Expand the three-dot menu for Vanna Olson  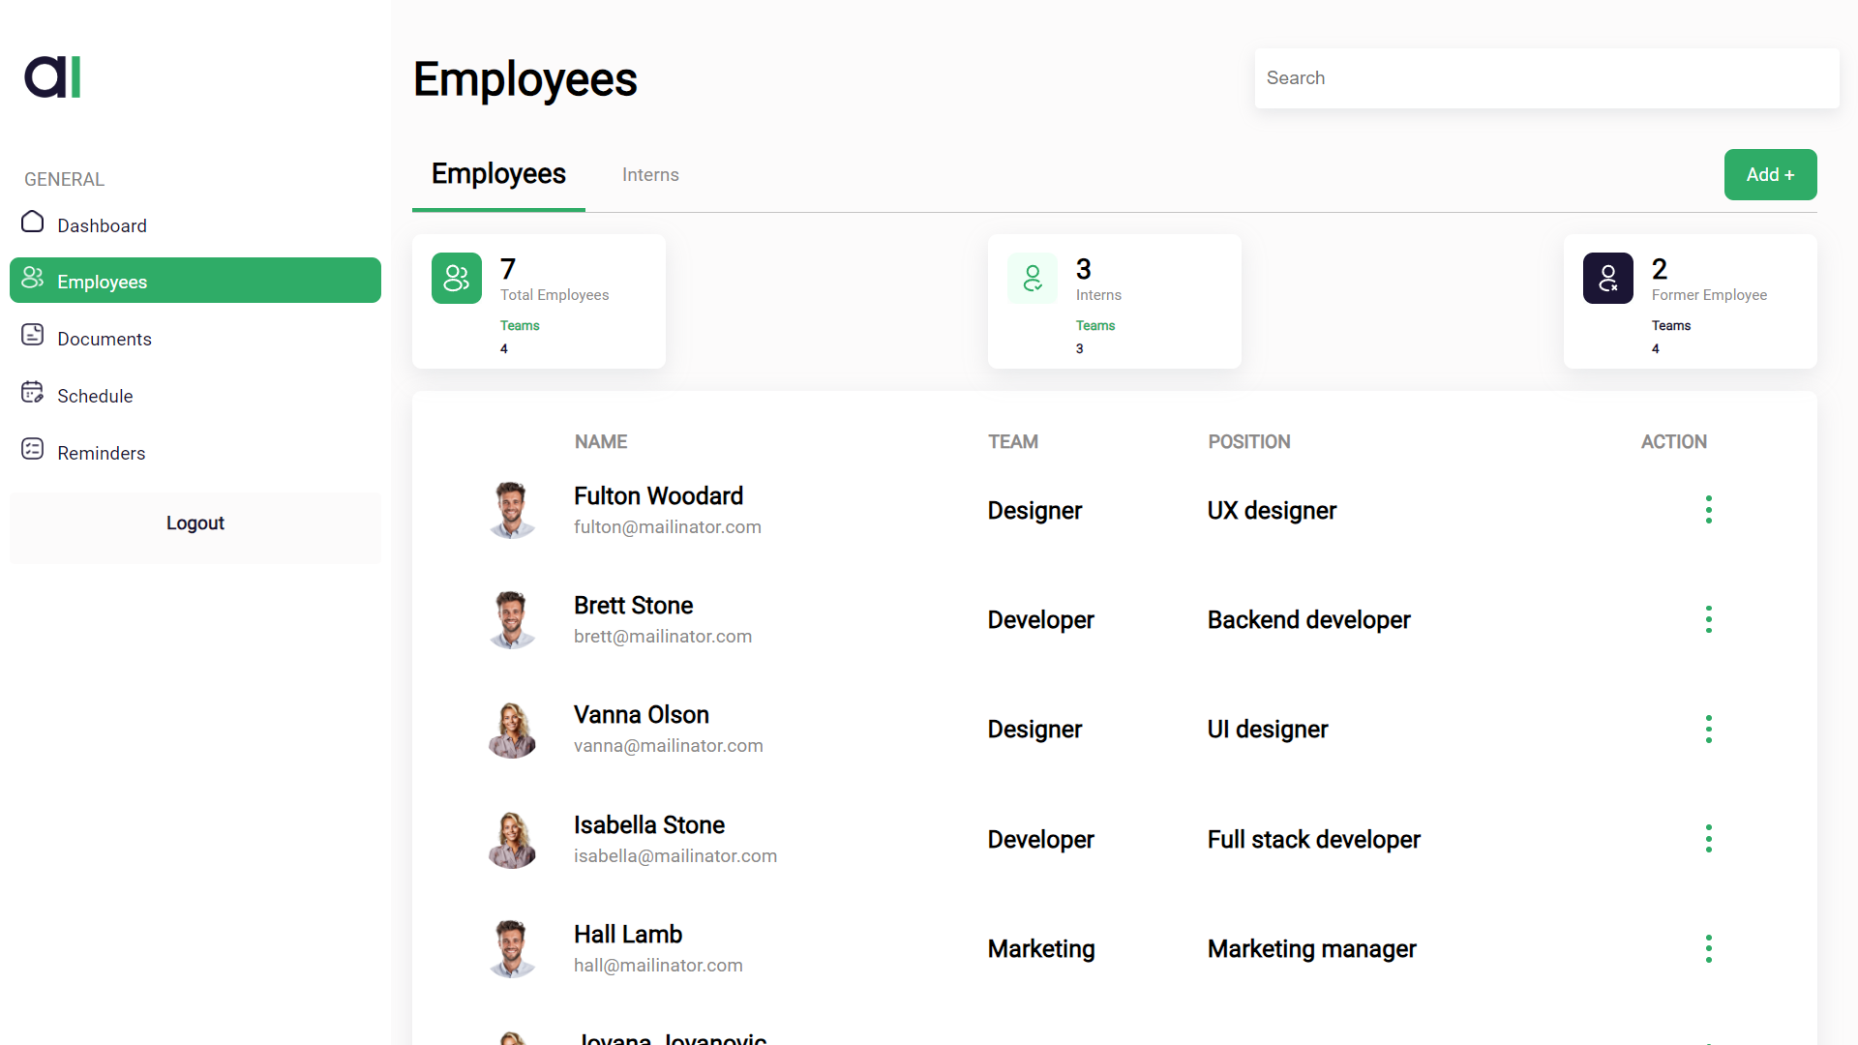pyautogui.click(x=1709, y=729)
